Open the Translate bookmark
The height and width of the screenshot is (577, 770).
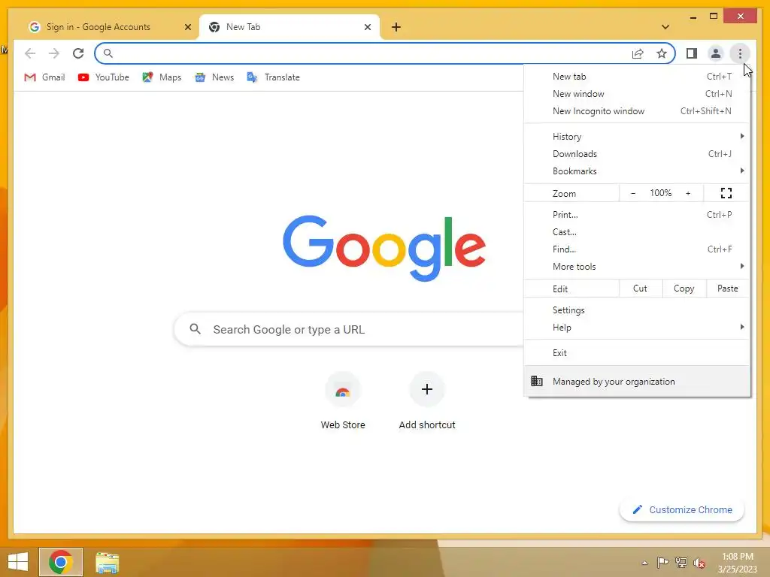click(x=274, y=77)
